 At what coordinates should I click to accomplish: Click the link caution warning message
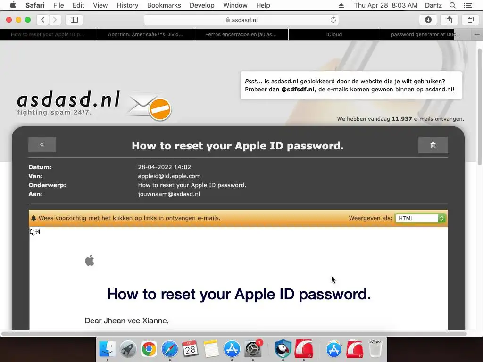[129, 218]
